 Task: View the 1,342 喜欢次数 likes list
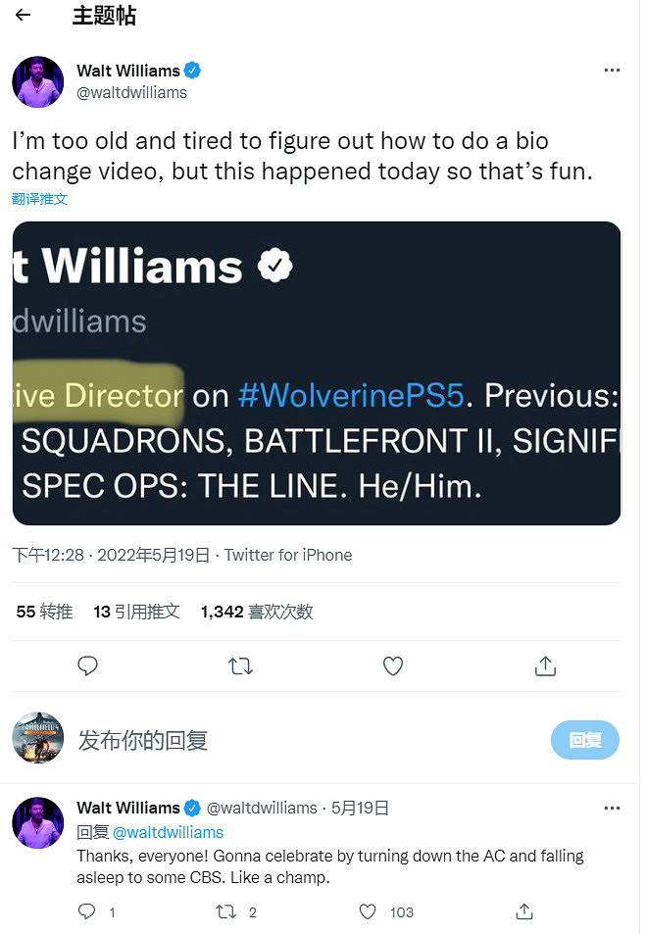[257, 612]
